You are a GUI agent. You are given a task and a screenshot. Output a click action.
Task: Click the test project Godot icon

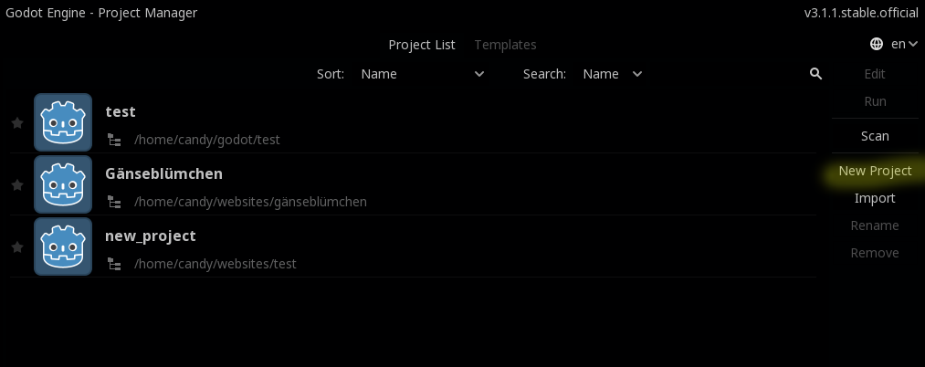click(63, 122)
